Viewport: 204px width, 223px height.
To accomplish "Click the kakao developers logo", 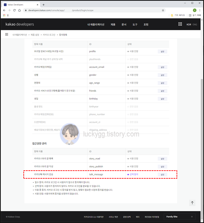I will (x=20, y=24).
